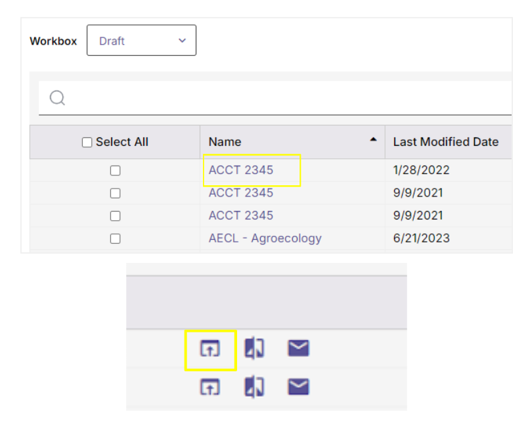Image resolution: width=530 pixels, height=435 pixels.
Task: Open the compare icon in the bottom row
Action: point(254,388)
